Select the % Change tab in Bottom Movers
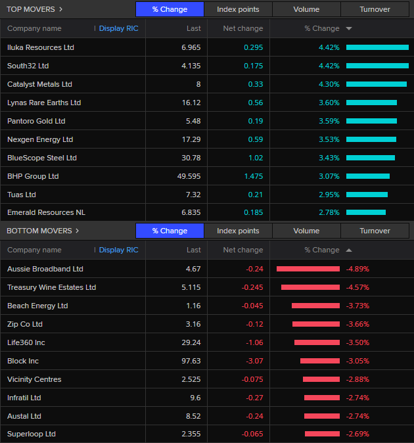Viewport: 414px width, 443px height. tap(170, 231)
